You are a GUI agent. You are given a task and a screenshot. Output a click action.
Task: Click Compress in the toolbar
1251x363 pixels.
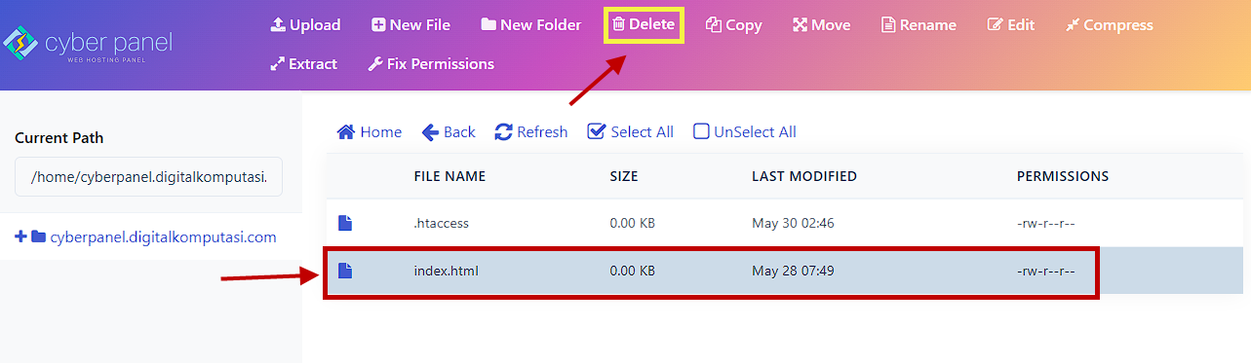(1109, 24)
